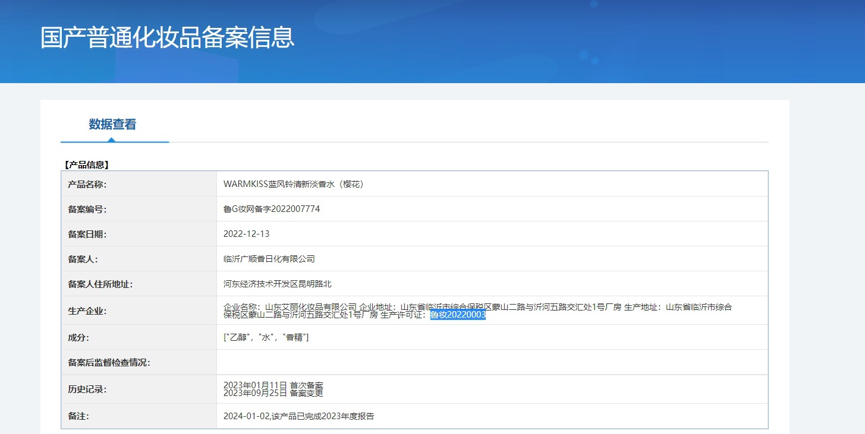Screen dimensions: 865x434
Task: Click the 历史记录 label cell
Action: (139, 389)
